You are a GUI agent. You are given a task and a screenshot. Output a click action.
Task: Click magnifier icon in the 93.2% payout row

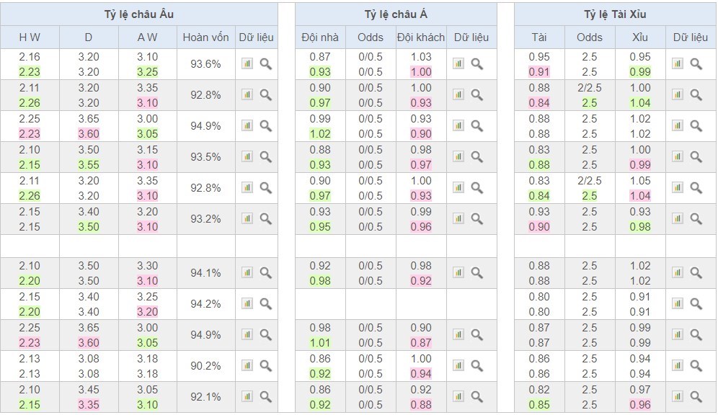(x=266, y=218)
